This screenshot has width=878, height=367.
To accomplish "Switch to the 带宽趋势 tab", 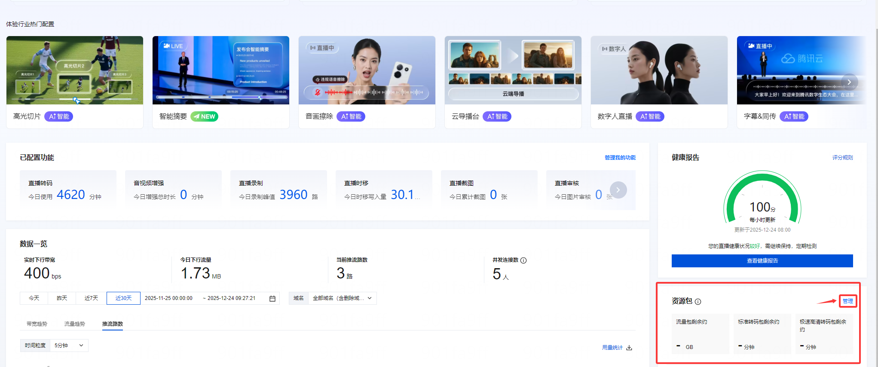I will point(37,324).
